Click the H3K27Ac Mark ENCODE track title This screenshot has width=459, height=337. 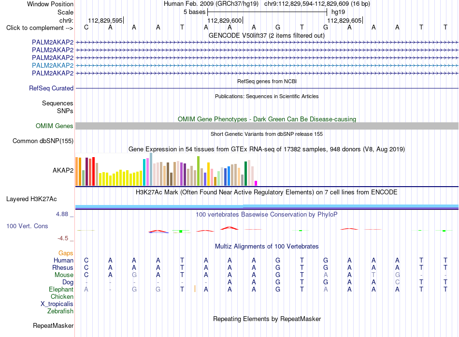point(267,192)
